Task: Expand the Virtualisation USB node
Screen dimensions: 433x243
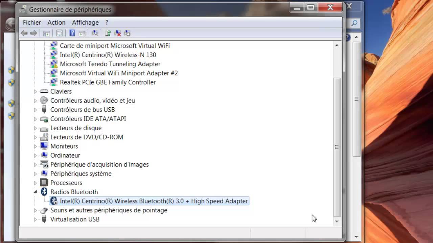Action: [35, 219]
